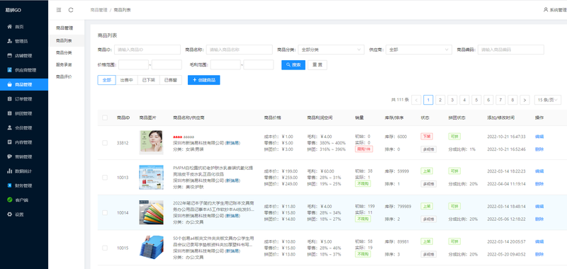The height and width of the screenshot is (269, 567).
Task: Open 订单管理 order icon in sidebar
Action: pyautogui.click(x=9, y=99)
